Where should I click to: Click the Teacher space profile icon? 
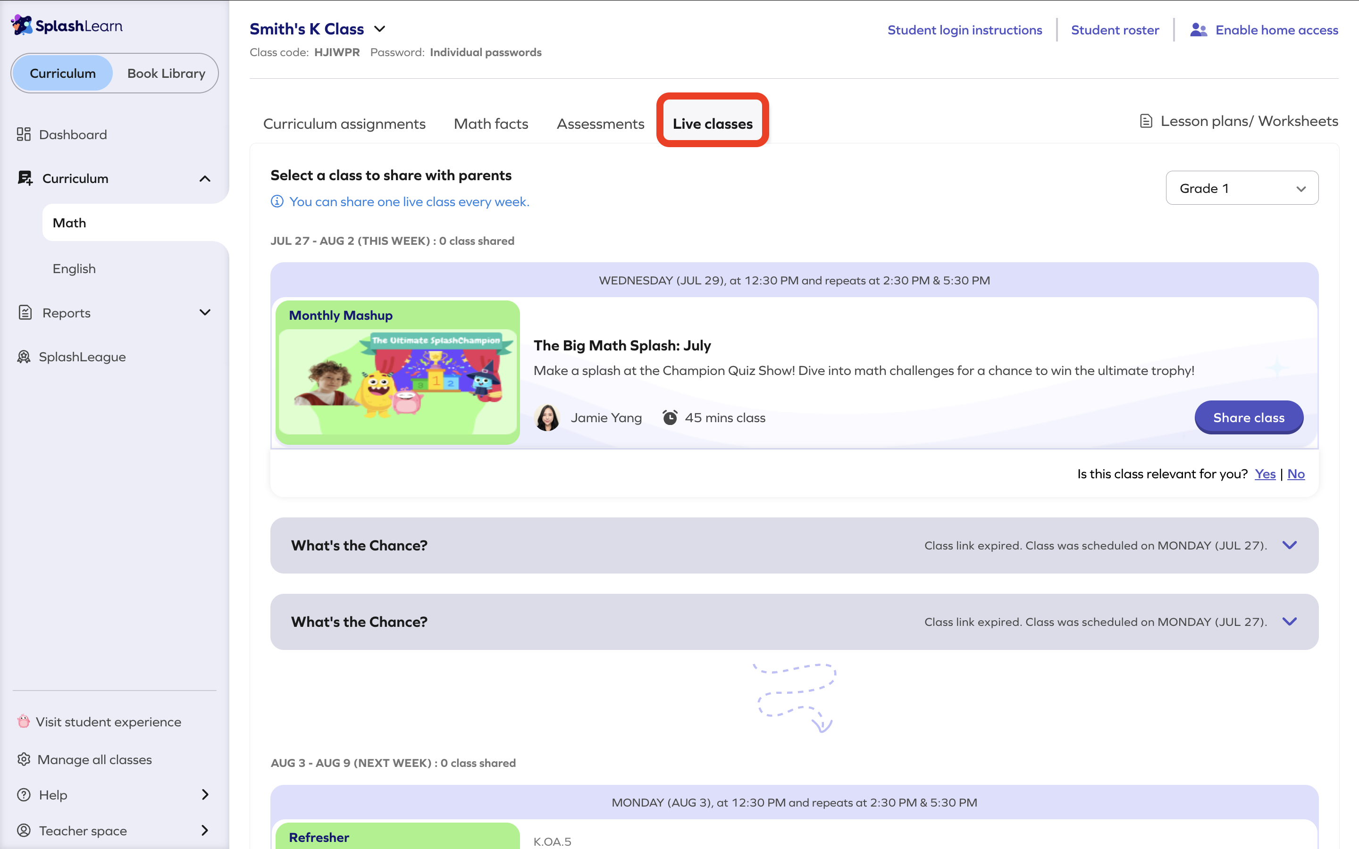(x=24, y=830)
